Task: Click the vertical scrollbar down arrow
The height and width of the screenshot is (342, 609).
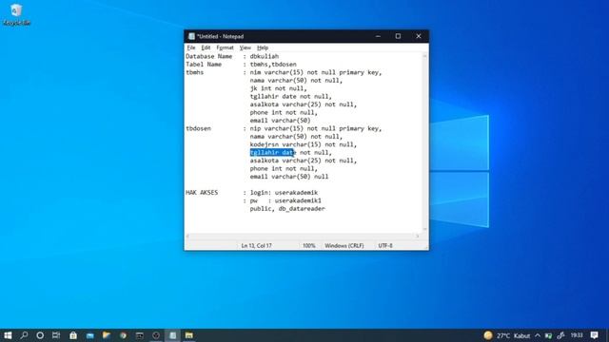Action: (x=425, y=229)
